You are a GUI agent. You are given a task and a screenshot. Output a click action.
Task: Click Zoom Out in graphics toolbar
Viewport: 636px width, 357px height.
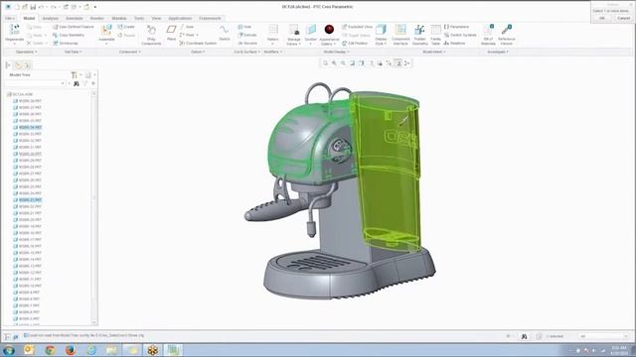click(x=343, y=62)
